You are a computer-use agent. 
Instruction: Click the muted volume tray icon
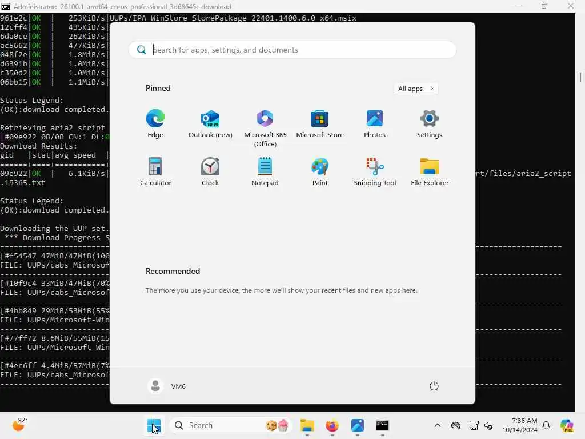pos(488,425)
